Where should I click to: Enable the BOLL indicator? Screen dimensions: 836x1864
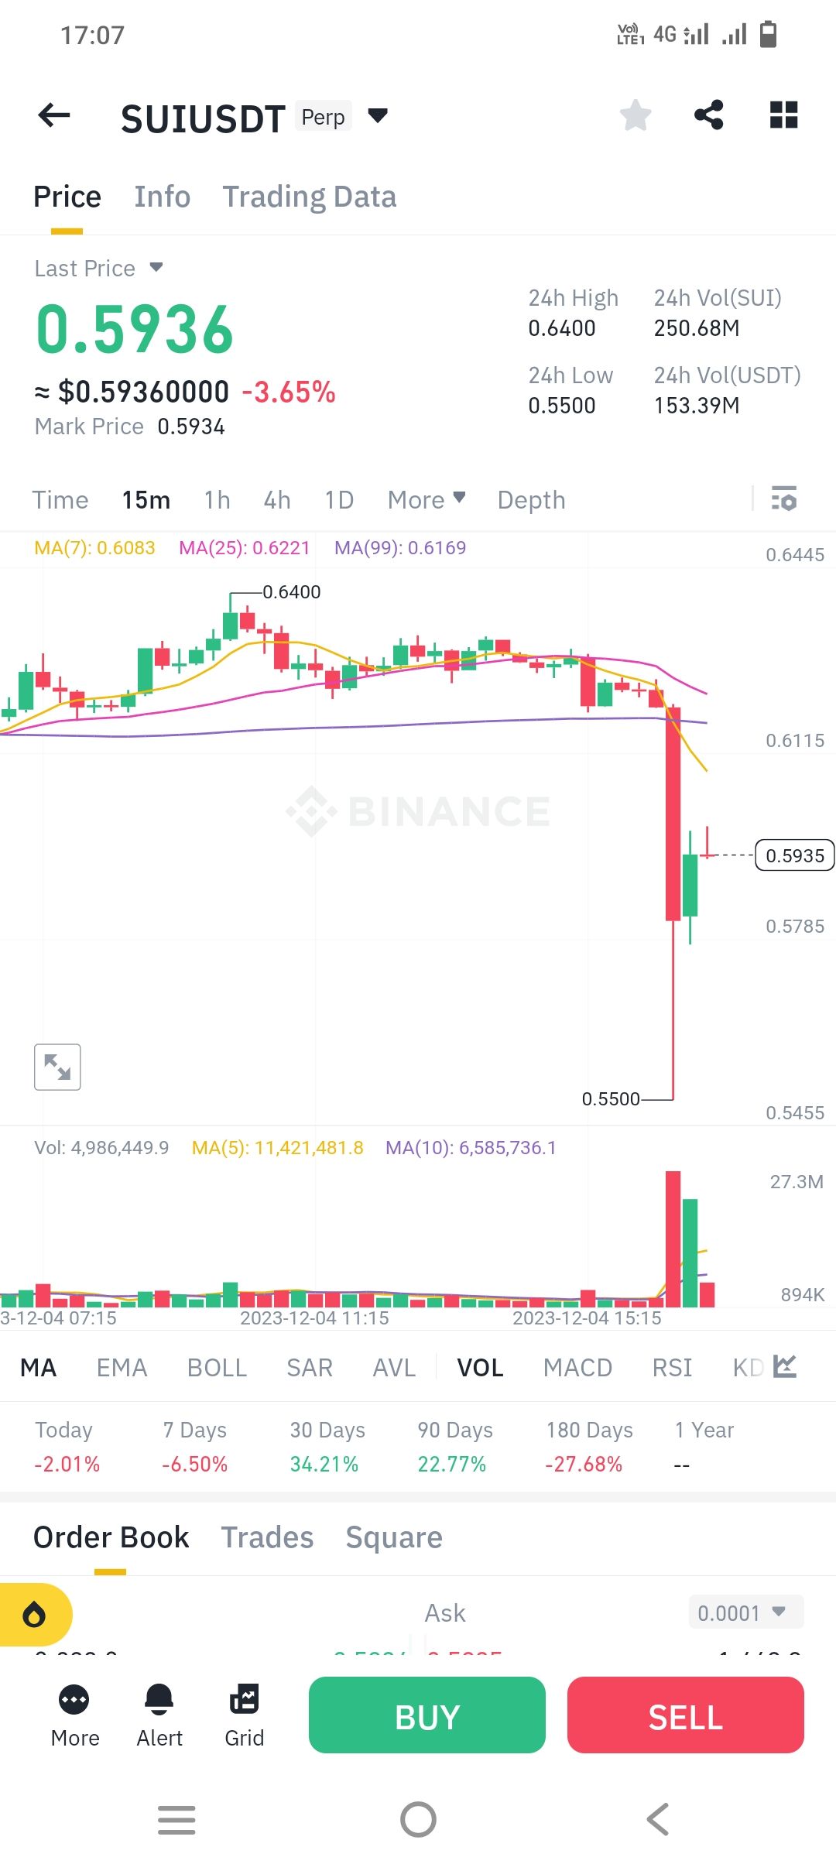point(217,1368)
